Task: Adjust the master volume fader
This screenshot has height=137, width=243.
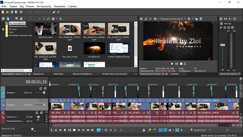Action: click(x=223, y=45)
